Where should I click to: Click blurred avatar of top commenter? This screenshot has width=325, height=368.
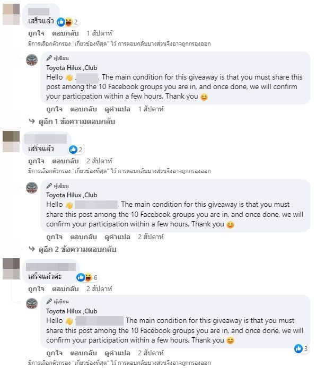point(11,14)
